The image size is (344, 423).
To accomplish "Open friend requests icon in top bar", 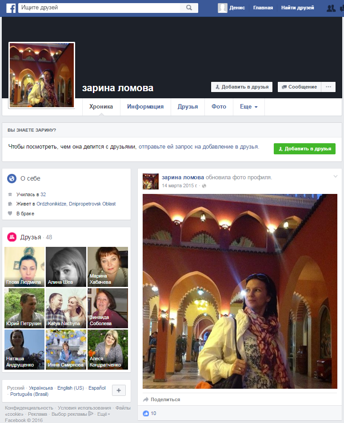I will (331, 8).
